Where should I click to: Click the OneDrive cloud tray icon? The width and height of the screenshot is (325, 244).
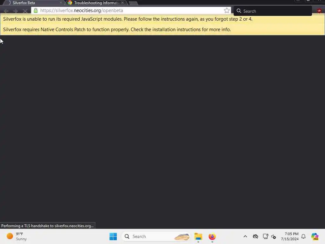click(255, 236)
